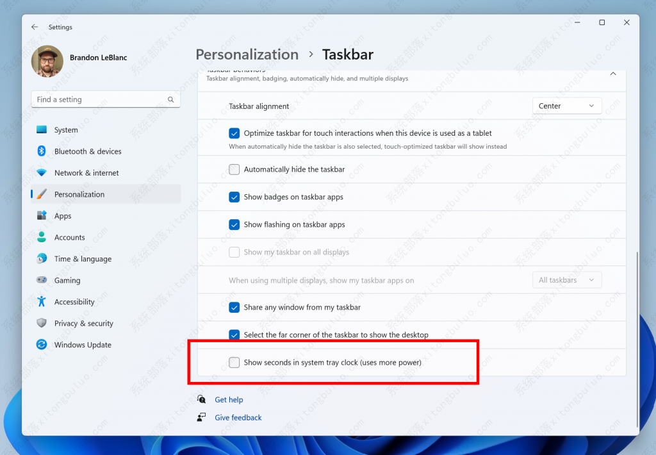Turn on Automatically hide the taskbar
This screenshot has height=455, width=656.
click(234, 169)
